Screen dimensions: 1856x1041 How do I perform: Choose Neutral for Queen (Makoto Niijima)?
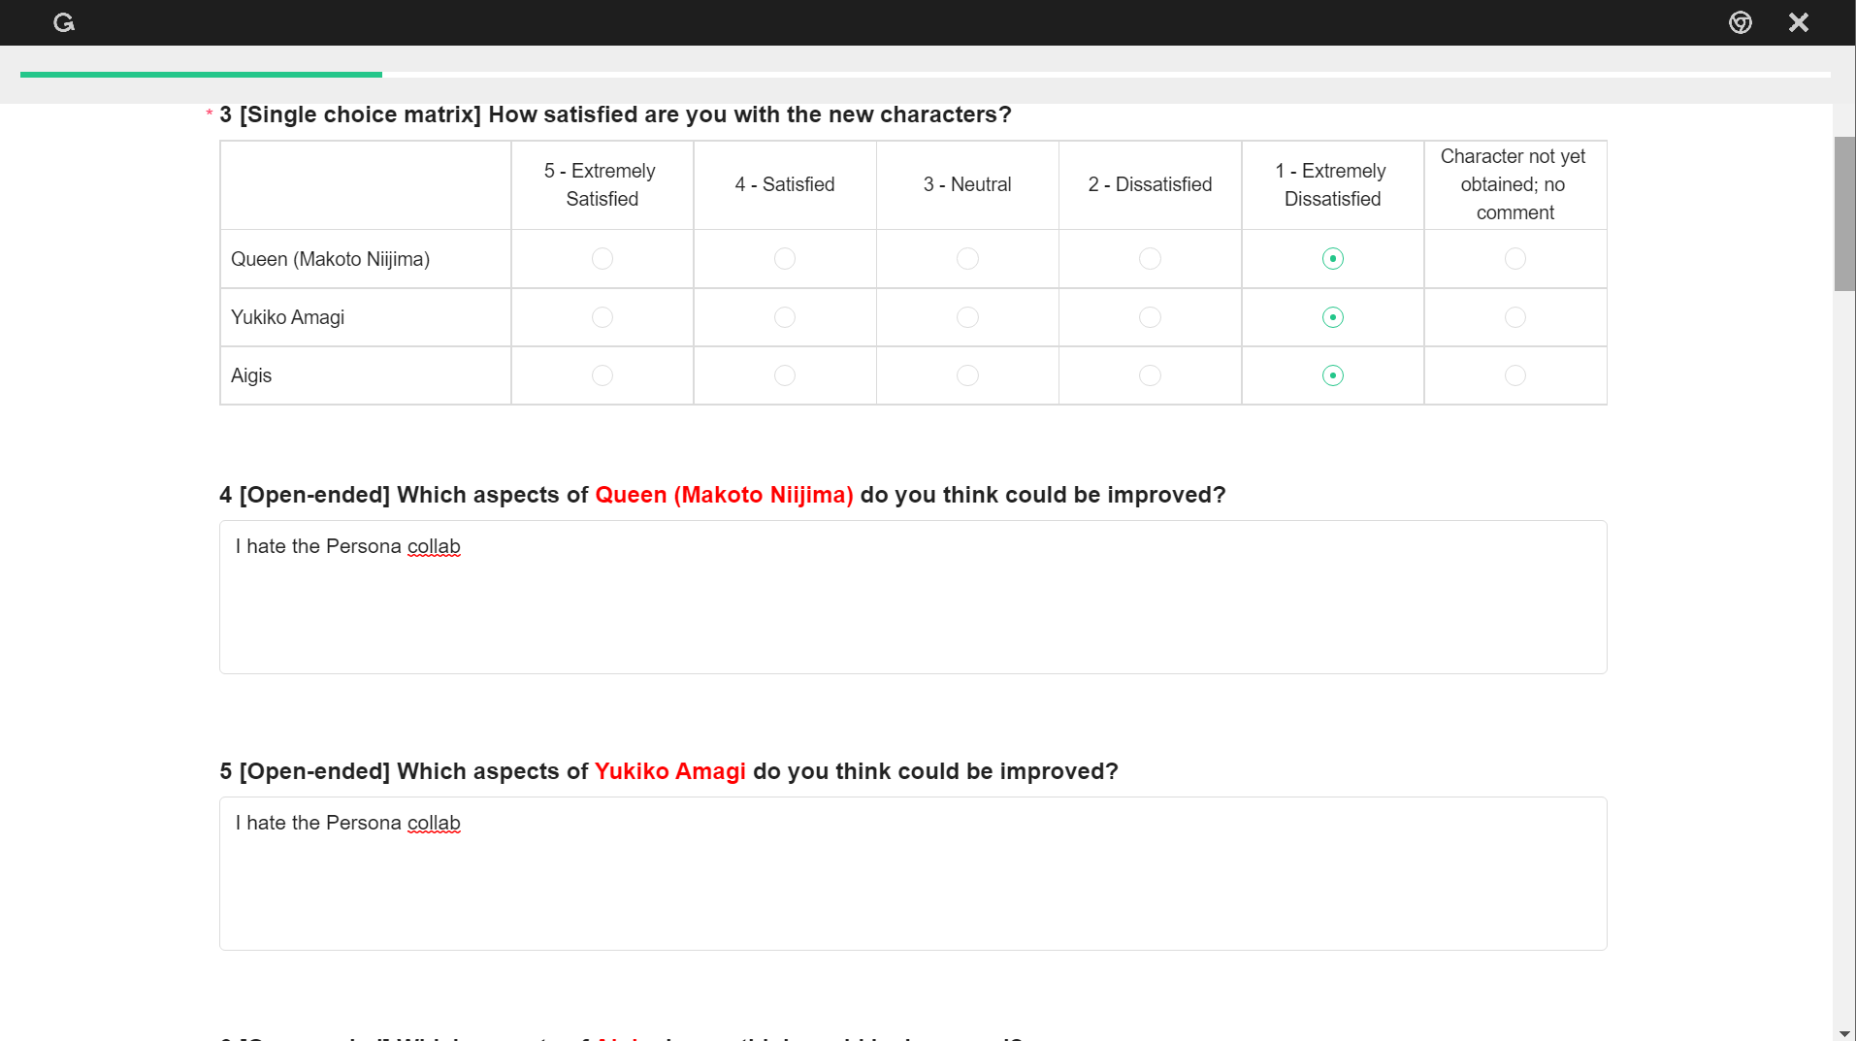point(967,259)
